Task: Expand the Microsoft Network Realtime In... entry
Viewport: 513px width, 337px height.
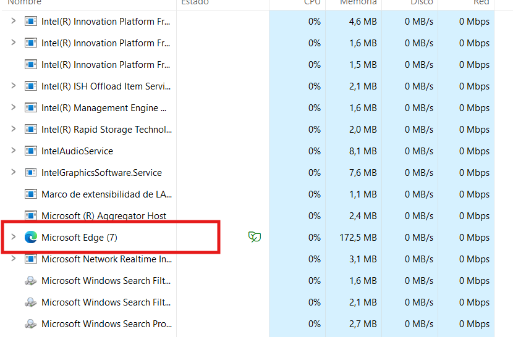Action: pos(14,258)
